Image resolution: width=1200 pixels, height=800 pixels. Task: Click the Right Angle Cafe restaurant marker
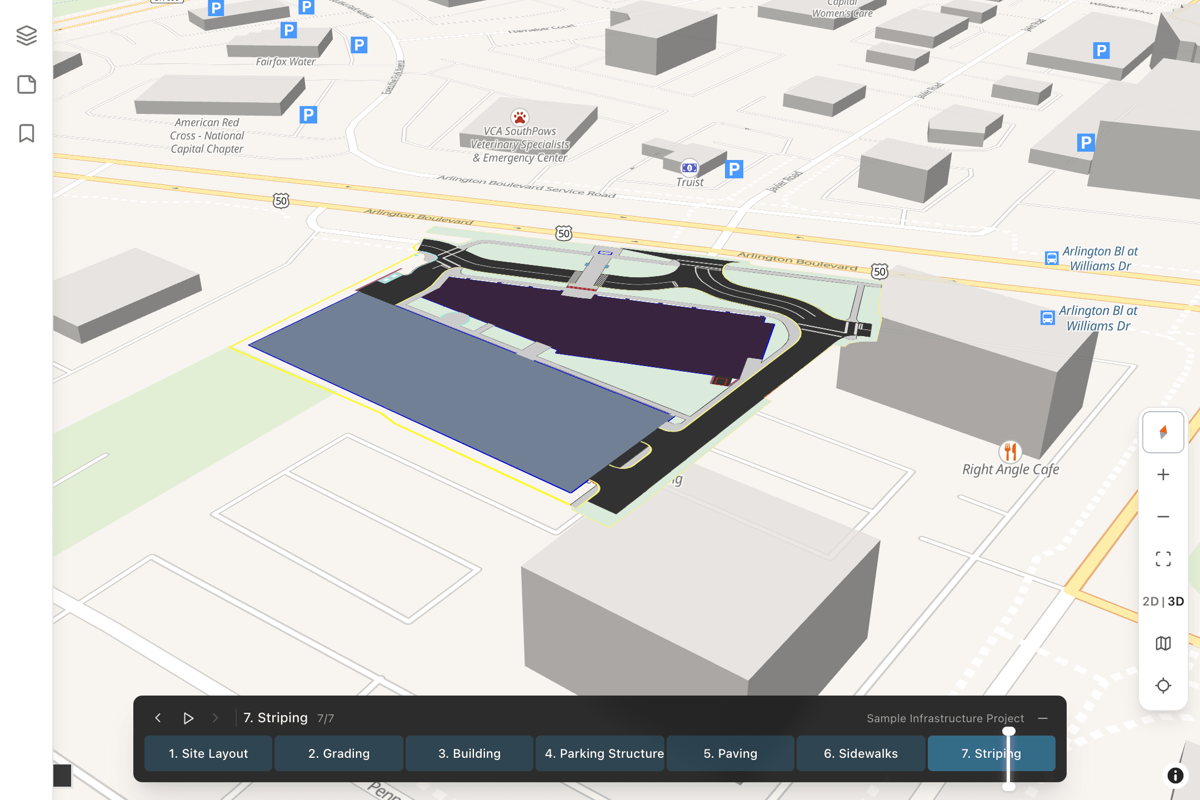click(x=1010, y=451)
